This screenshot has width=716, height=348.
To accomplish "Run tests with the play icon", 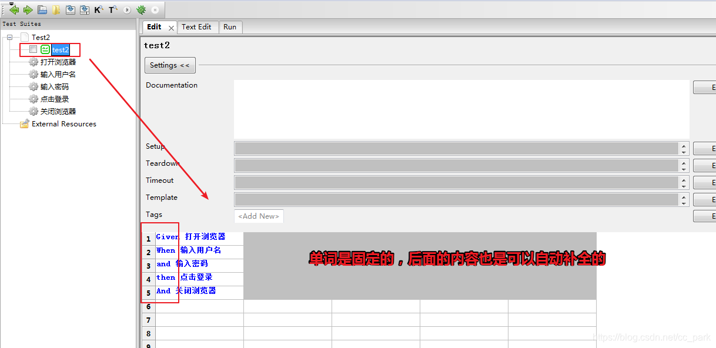I will click(x=127, y=10).
